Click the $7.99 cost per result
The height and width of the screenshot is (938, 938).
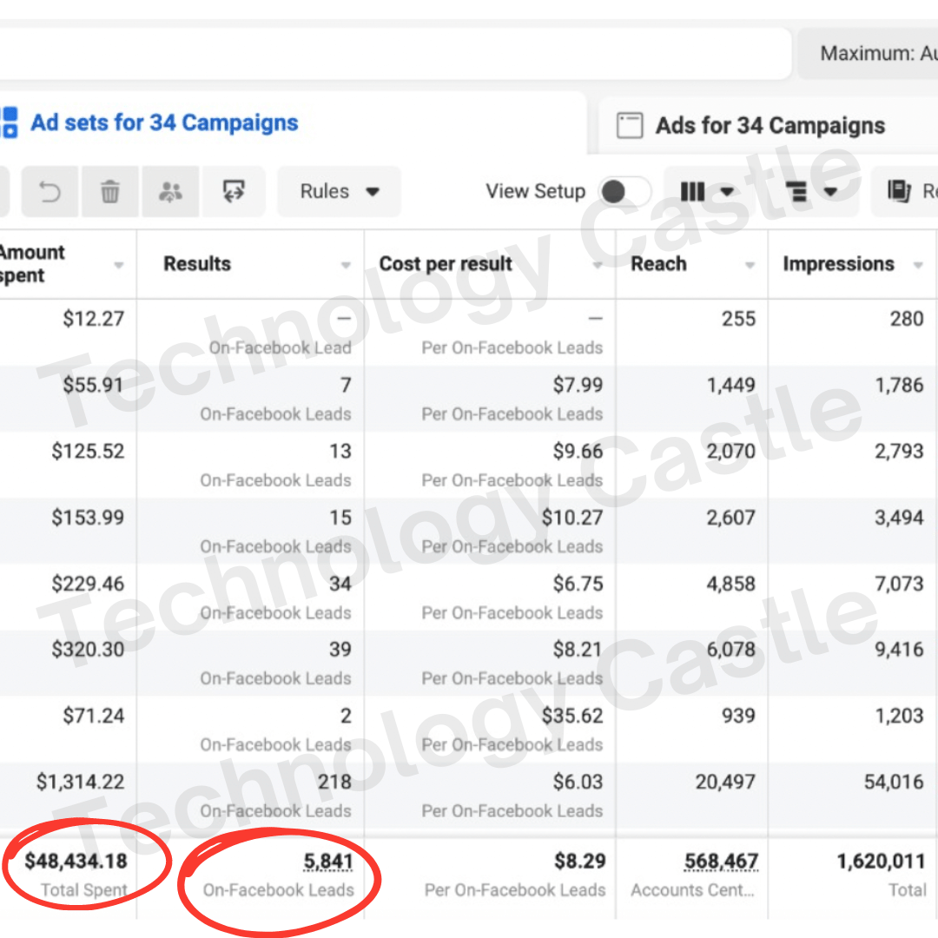tap(578, 385)
